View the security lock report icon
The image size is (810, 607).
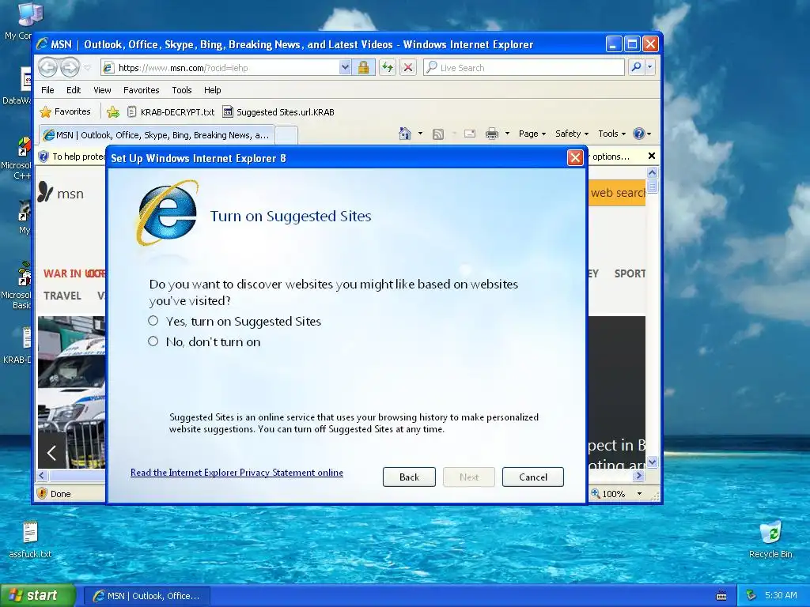pyautogui.click(x=363, y=68)
